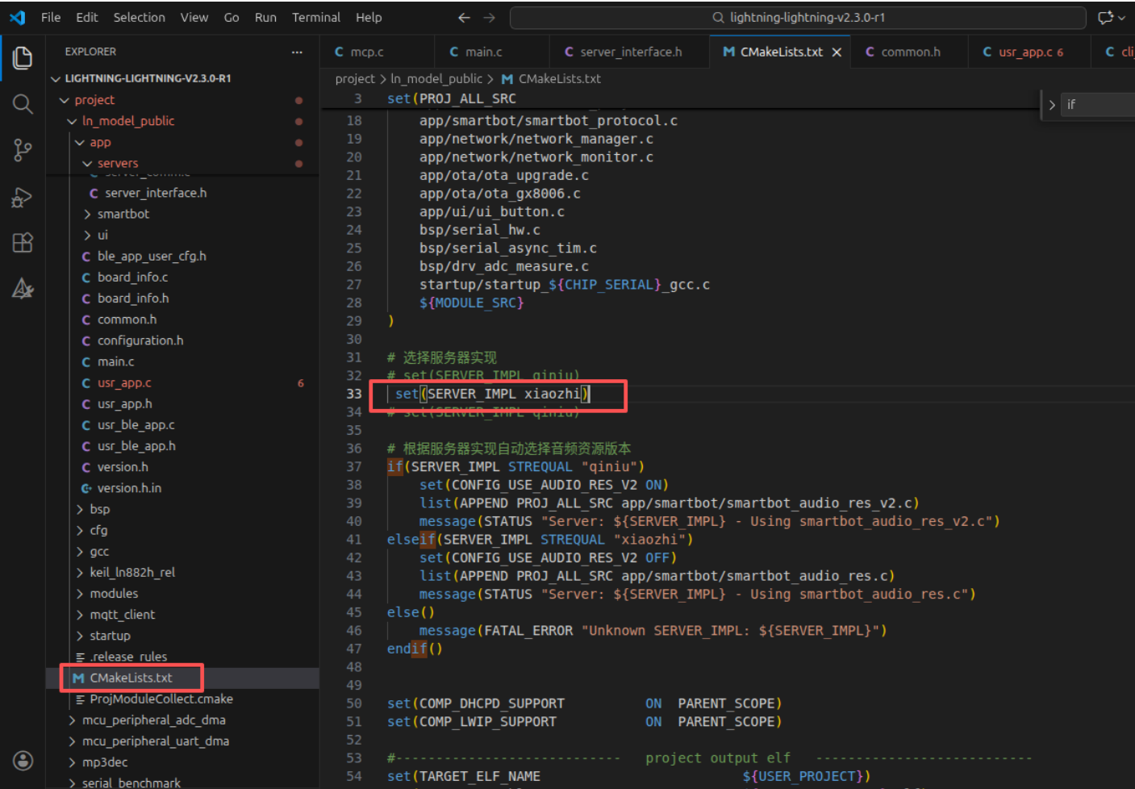Open the Selection menu
Viewport: 1135px width, 789px height.
(139, 17)
